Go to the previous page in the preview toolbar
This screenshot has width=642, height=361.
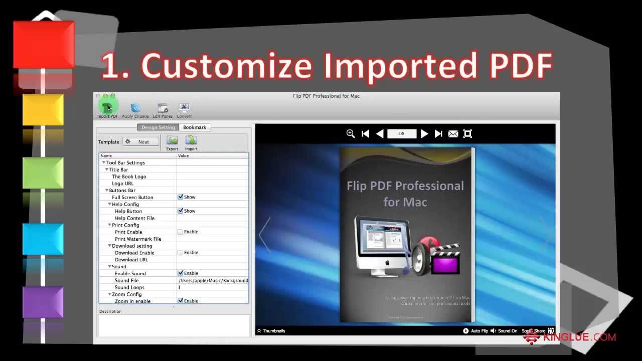(380, 133)
